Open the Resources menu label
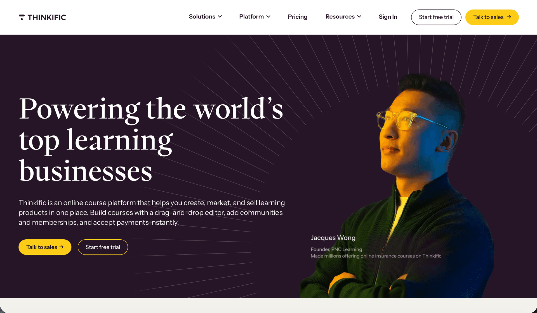 tap(340, 17)
